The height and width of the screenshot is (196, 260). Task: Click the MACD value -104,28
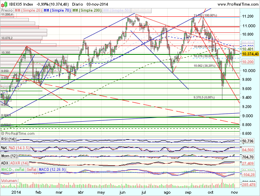248,175
